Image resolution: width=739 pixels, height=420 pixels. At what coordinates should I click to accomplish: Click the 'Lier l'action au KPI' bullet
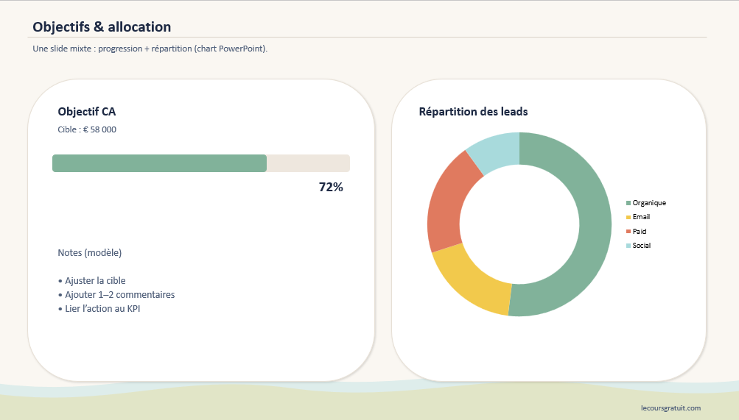tap(102, 309)
